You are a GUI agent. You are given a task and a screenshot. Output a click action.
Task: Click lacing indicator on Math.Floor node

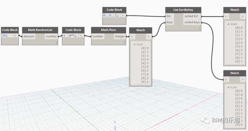click(x=124, y=42)
